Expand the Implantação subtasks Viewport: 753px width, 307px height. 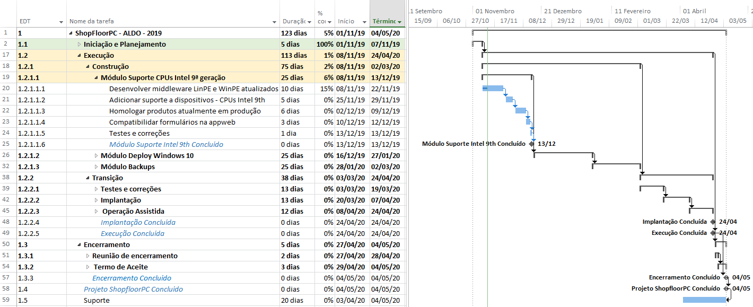[97, 200]
